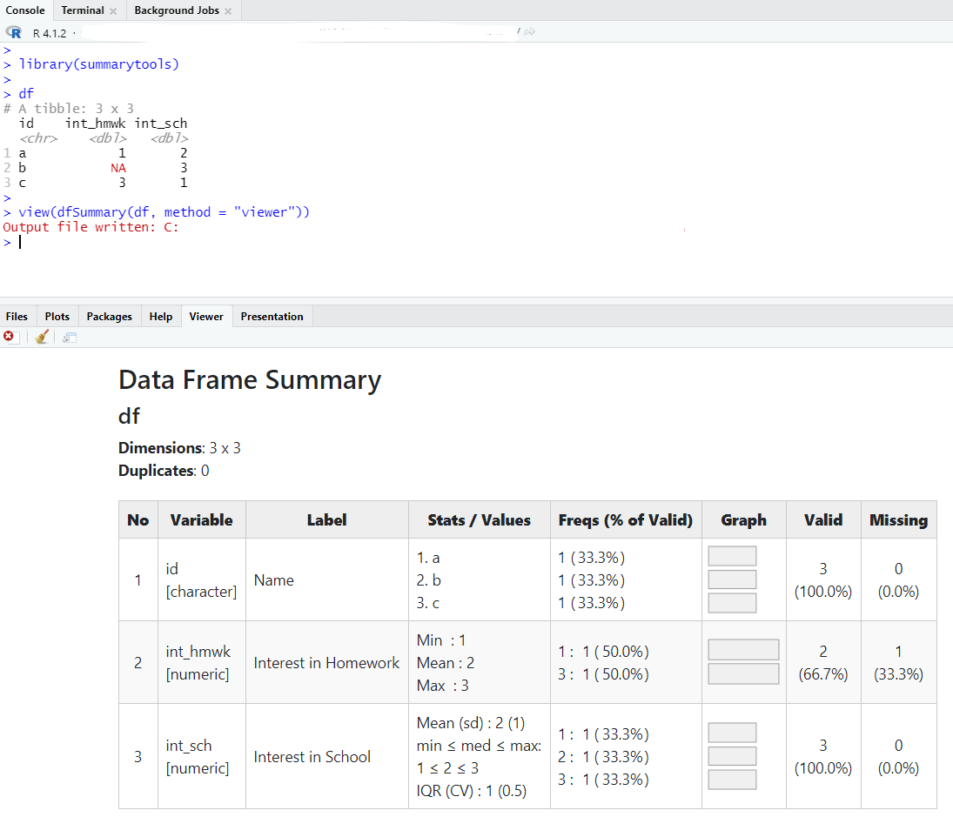
Task: Click the 'Interest in Homework' label
Action: point(326,663)
